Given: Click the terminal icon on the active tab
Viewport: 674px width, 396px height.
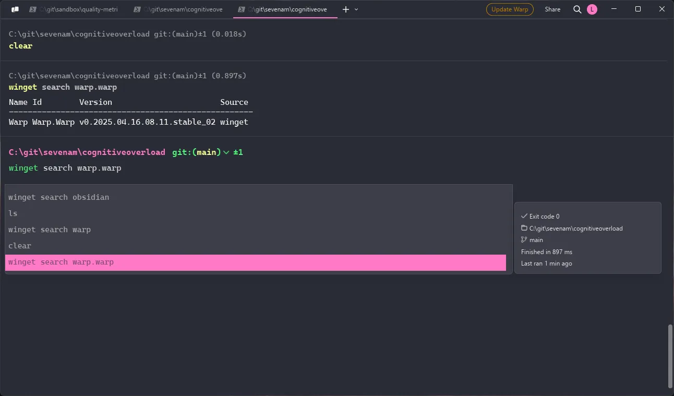Looking at the screenshot, I should click(x=242, y=9).
